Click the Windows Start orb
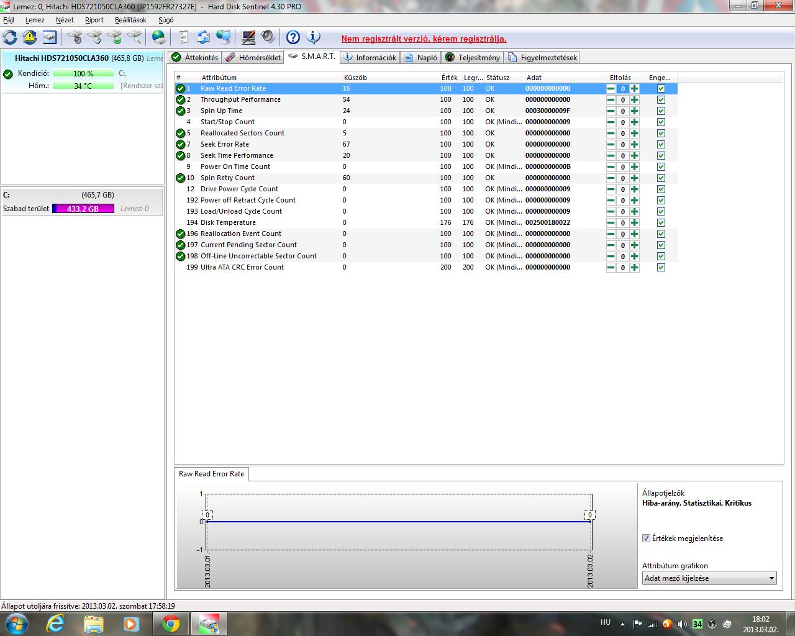Screen dimensions: 795x636 16,624
